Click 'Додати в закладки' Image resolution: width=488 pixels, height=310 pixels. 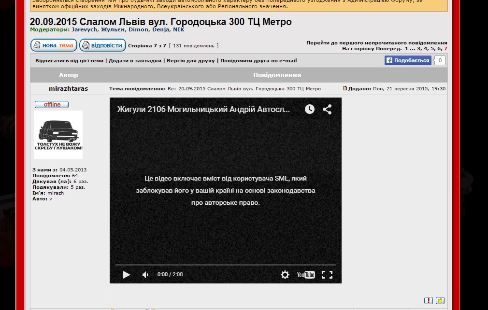[135, 61]
